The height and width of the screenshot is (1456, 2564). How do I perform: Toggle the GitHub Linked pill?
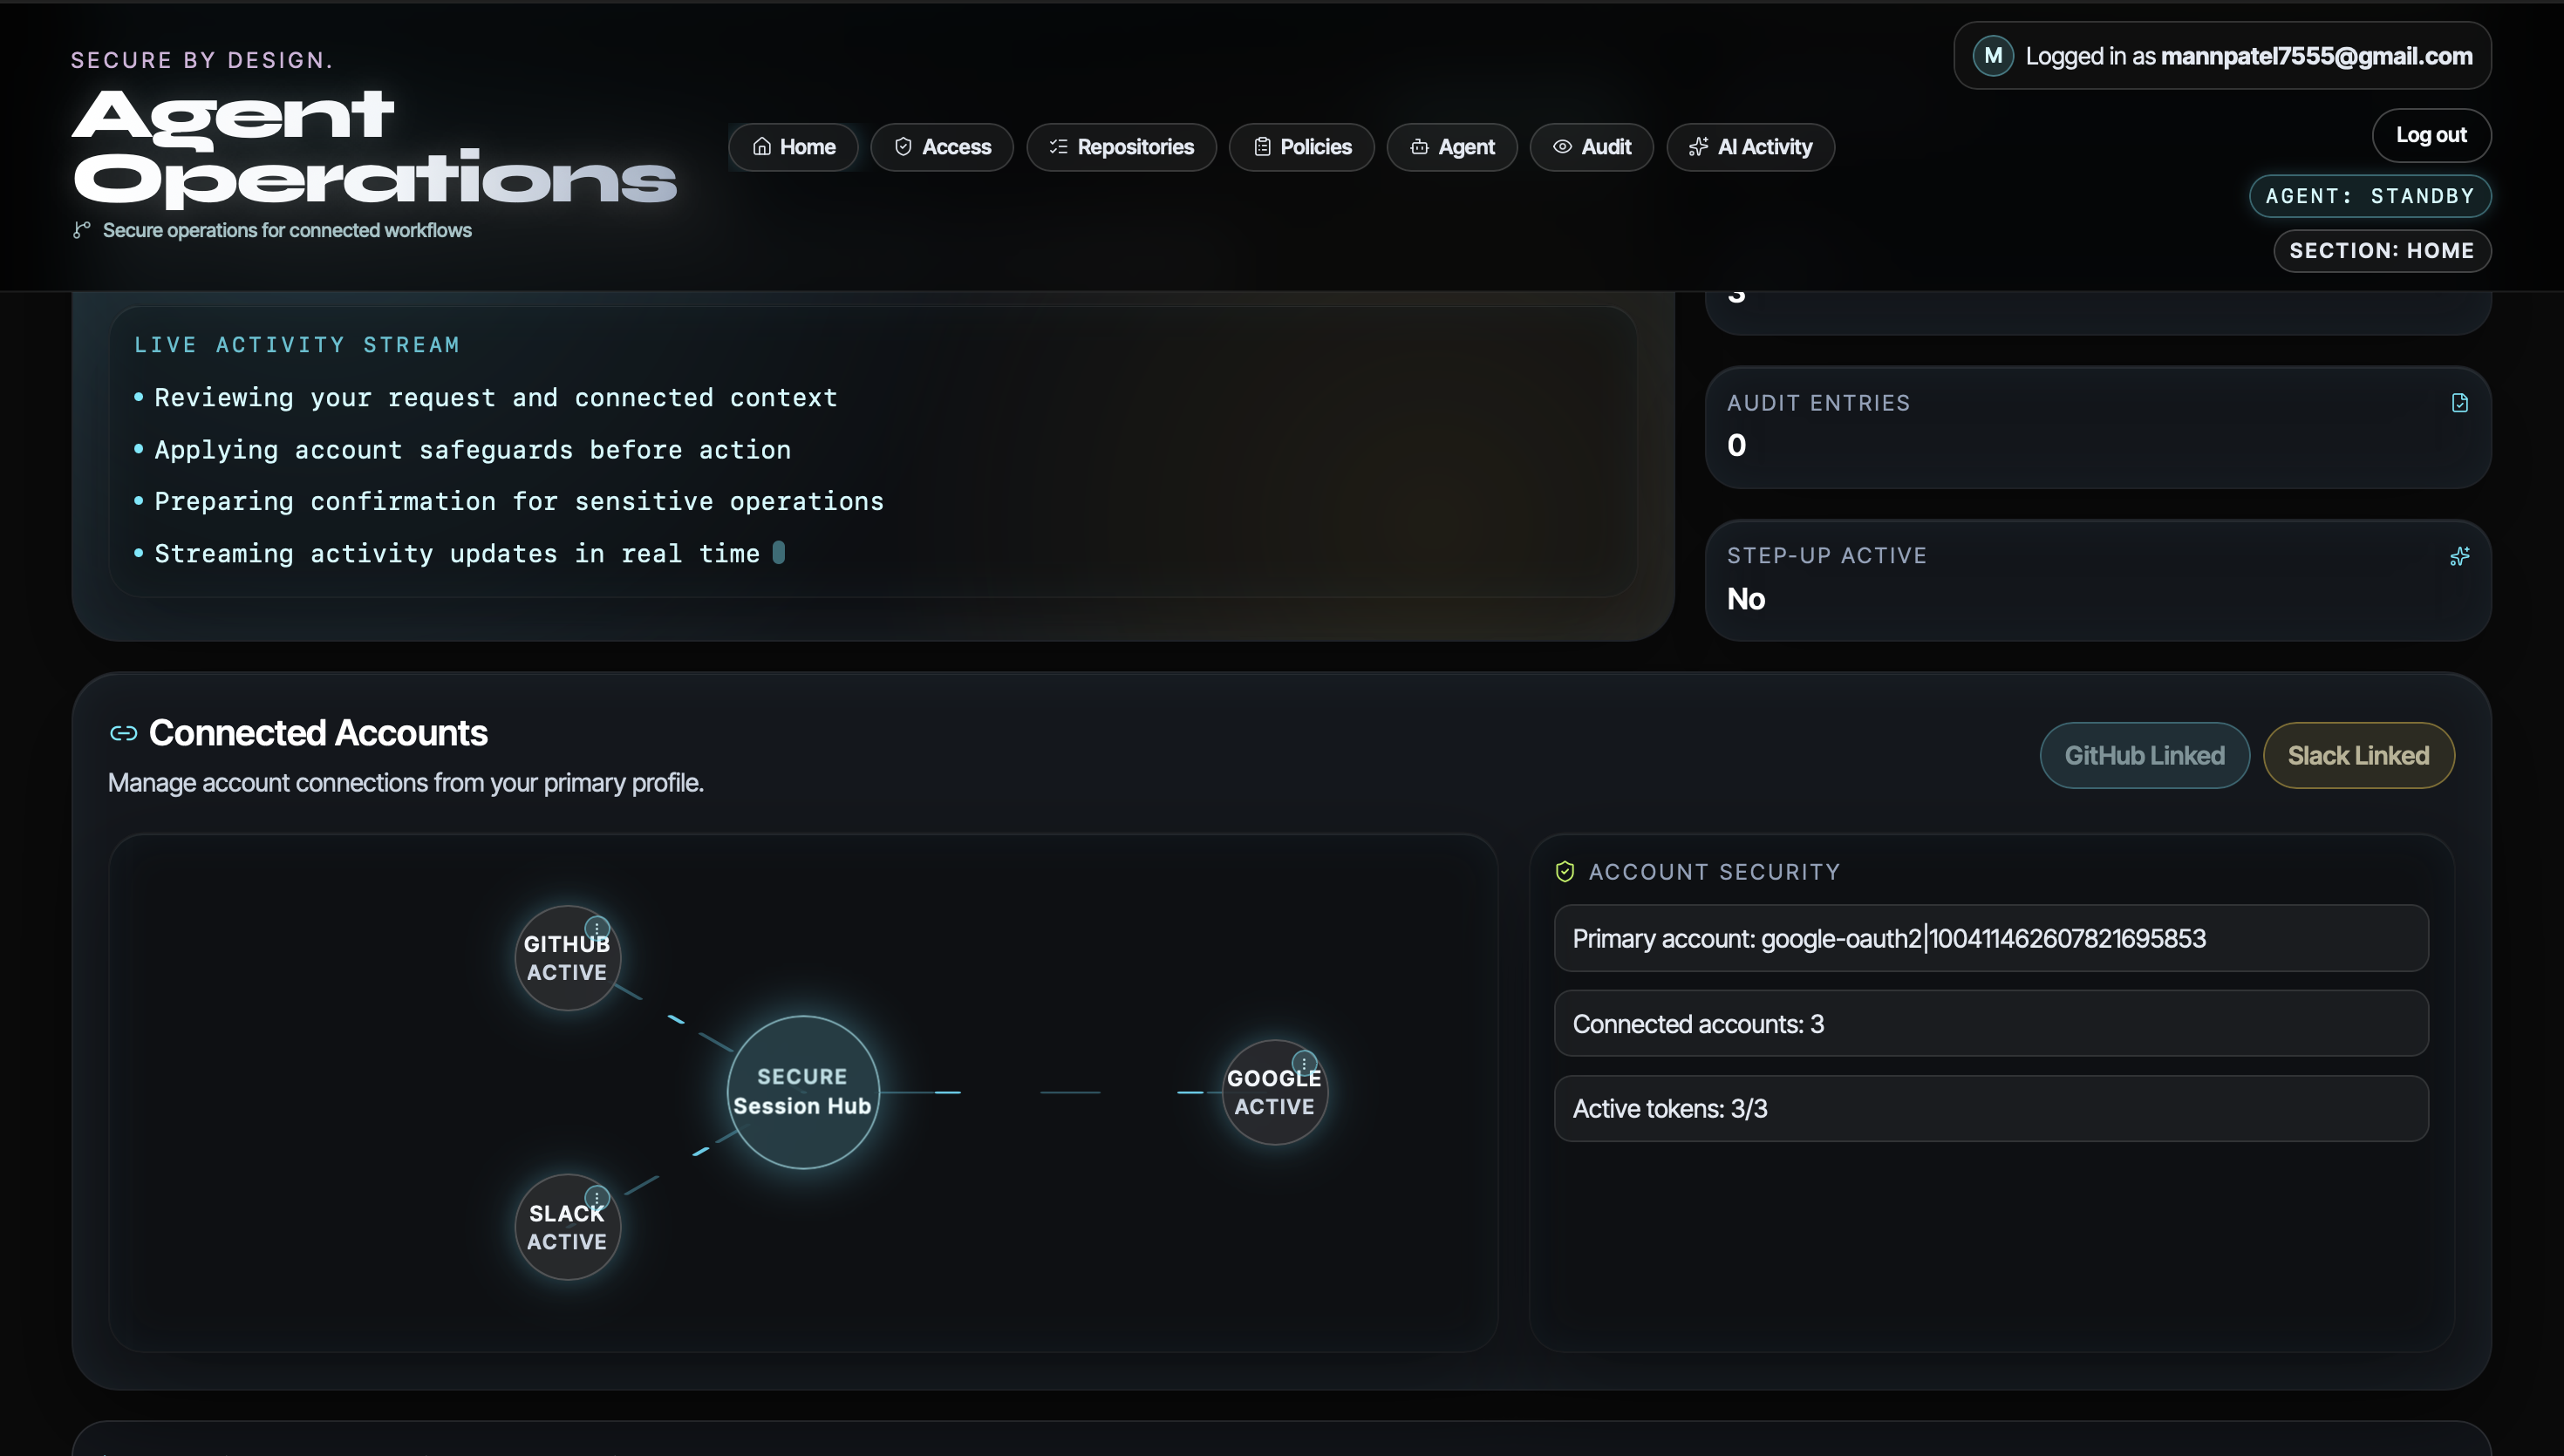(x=2144, y=755)
